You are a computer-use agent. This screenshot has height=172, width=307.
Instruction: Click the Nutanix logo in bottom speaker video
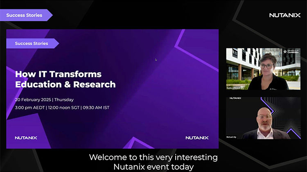coord(235,98)
